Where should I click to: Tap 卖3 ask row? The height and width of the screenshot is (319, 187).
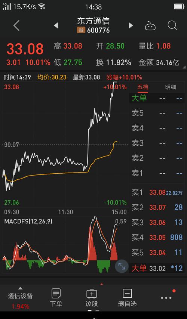(157, 143)
